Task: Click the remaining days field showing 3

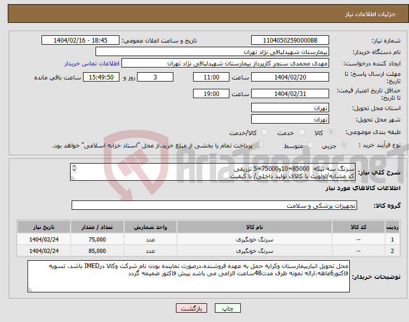Action: click(155, 77)
